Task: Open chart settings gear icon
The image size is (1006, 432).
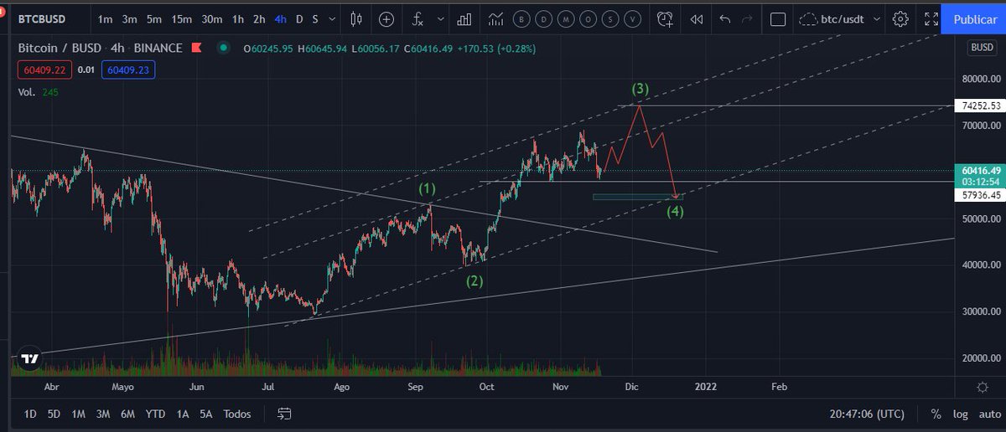Action: (900, 18)
